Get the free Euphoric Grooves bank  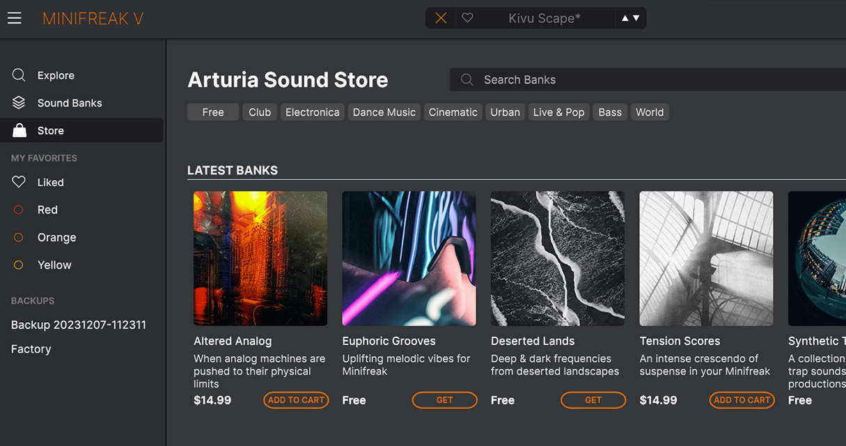point(444,400)
